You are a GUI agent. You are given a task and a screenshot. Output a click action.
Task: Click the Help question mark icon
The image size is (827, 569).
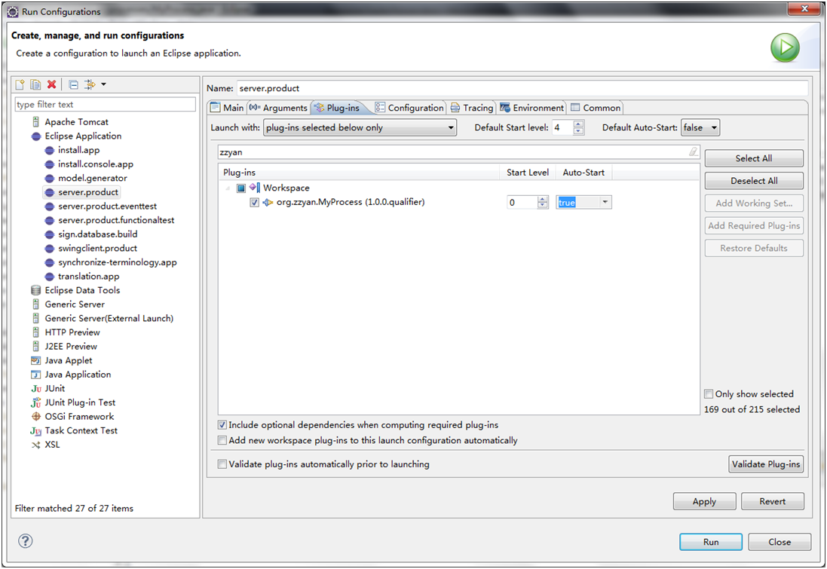click(x=26, y=540)
